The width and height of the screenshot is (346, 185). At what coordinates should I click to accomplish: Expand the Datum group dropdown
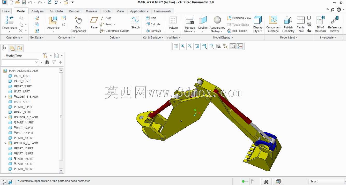pos(115,37)
